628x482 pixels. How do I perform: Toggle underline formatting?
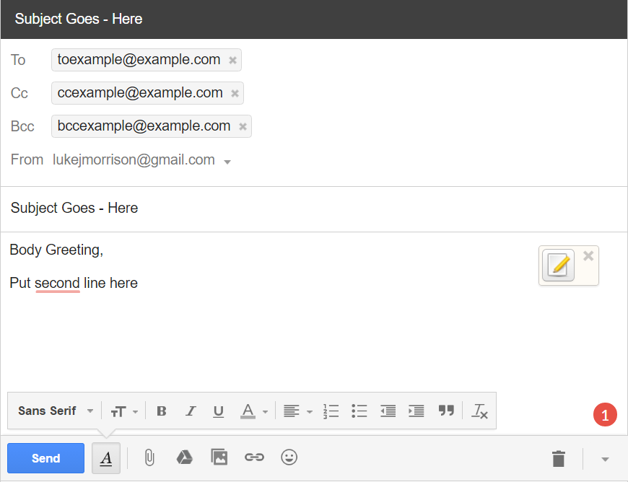(218, 411)
